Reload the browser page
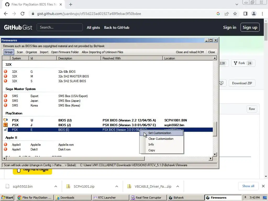The width and height of the screenshot is (268, 201). point(23,14)
